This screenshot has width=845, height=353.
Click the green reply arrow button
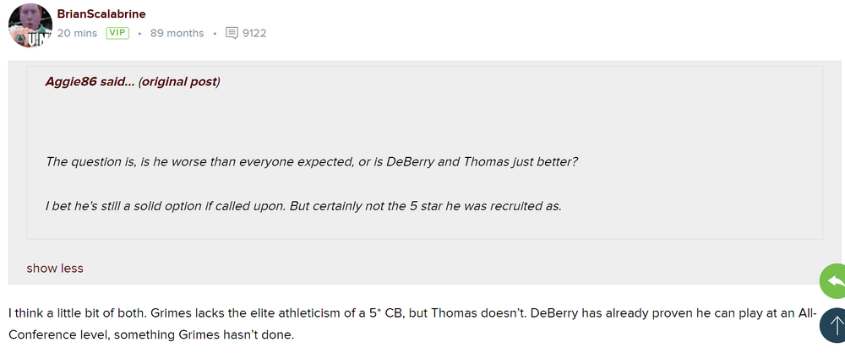point(833,281)
